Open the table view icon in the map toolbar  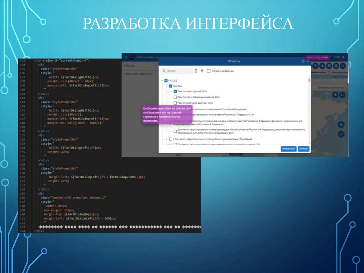(x=329, y=66)
